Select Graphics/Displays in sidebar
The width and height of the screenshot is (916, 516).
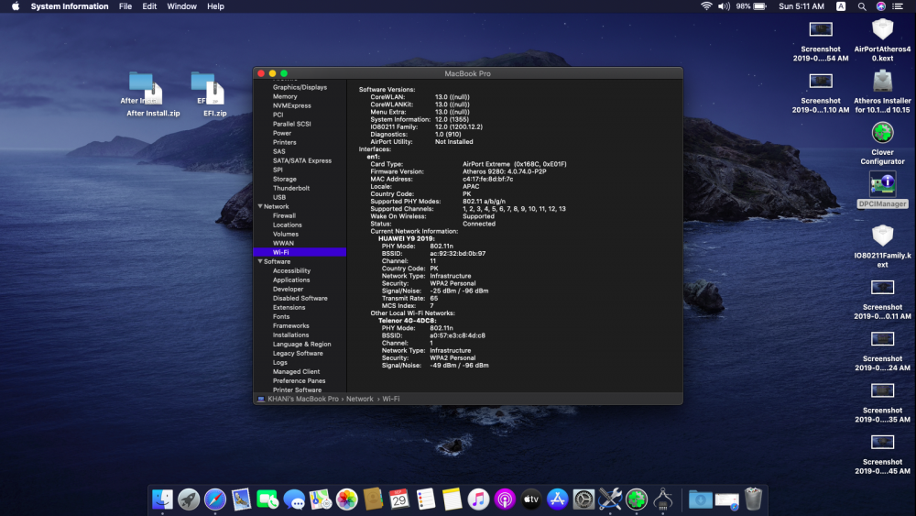(x=300, y=87)
